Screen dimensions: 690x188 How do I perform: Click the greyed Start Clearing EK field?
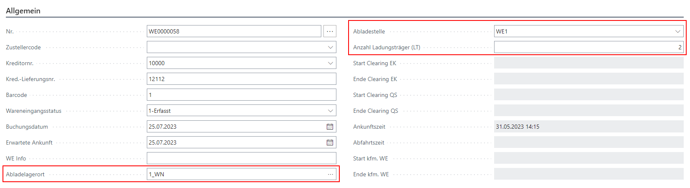point(588,63)
